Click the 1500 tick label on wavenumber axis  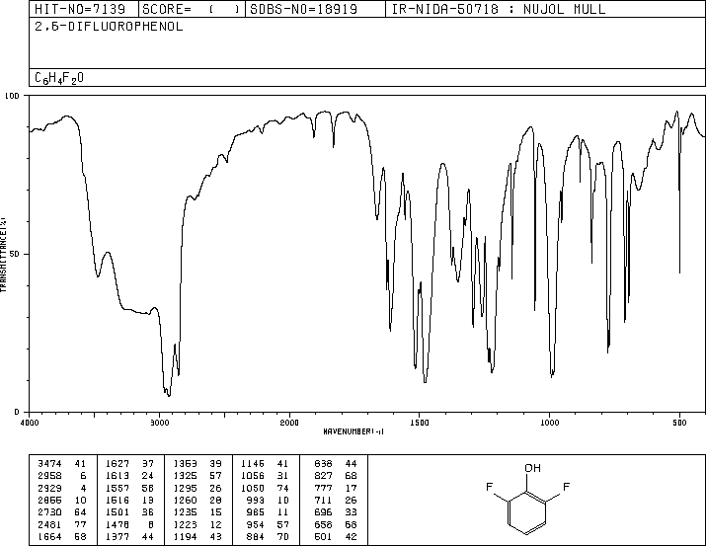pyautogui.click(x=420, y=423)
